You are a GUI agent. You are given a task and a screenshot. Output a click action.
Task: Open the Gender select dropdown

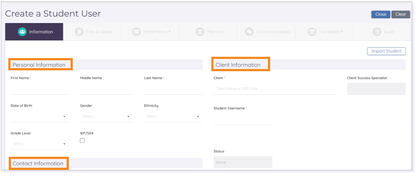click(107, 116)
